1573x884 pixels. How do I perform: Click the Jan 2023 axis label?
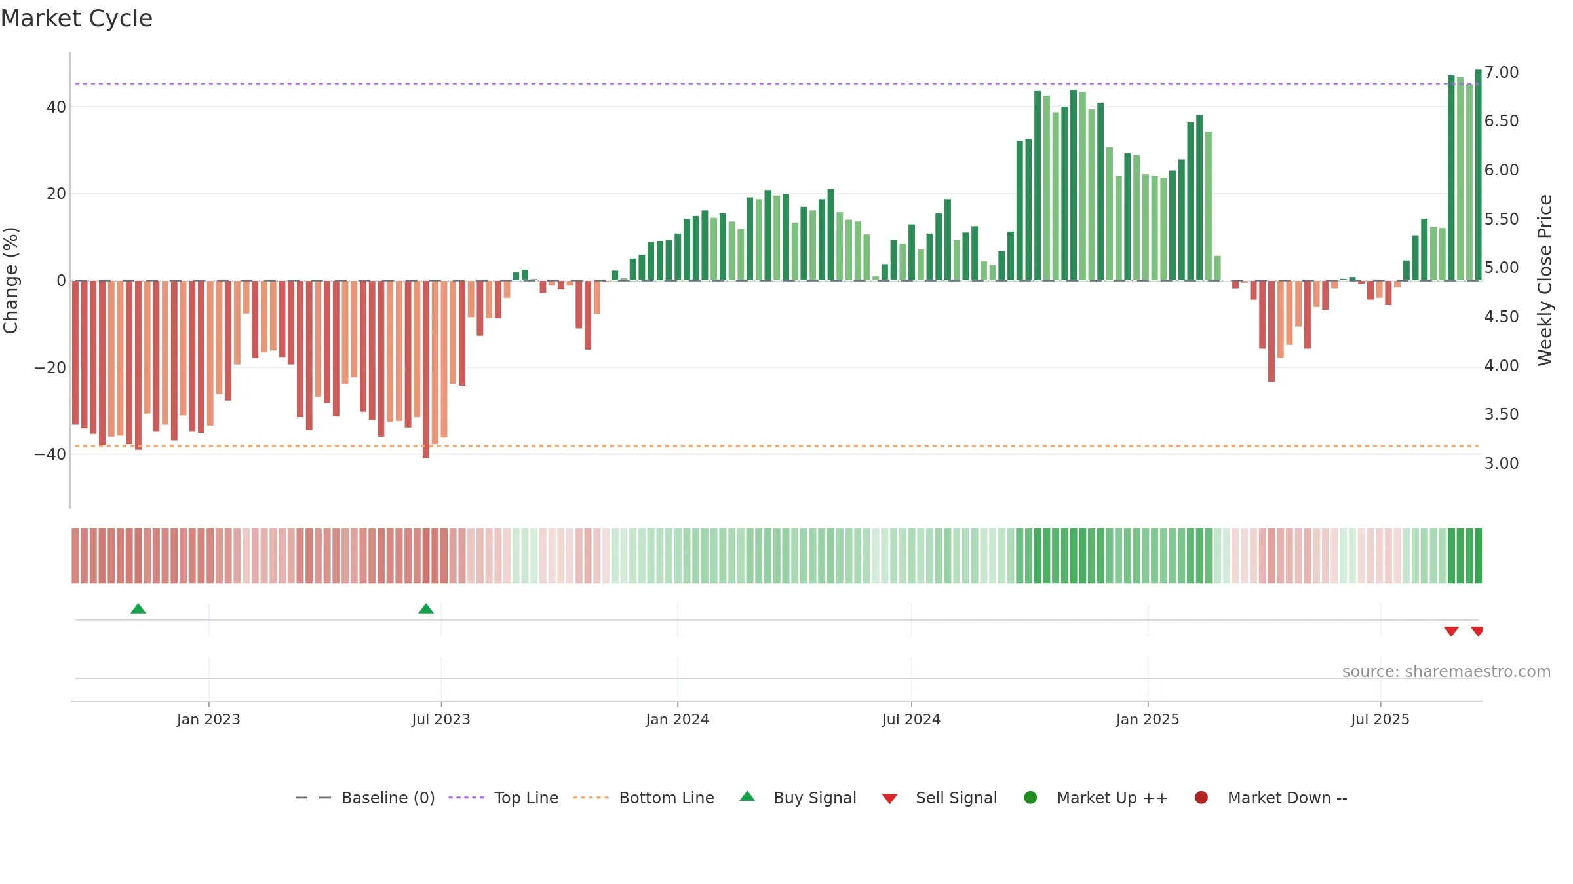208,720
